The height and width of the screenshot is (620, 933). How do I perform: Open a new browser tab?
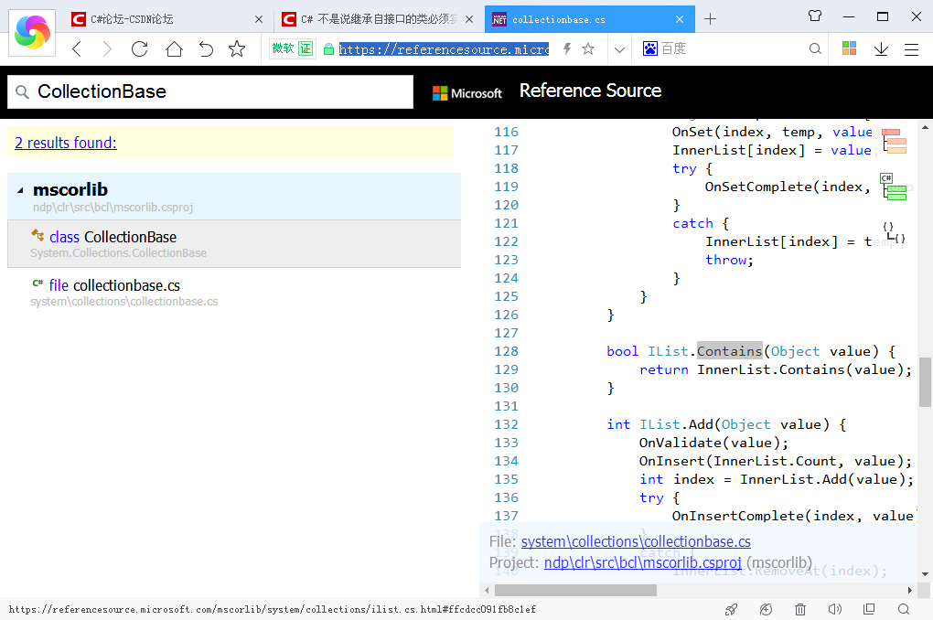(711, 19)
